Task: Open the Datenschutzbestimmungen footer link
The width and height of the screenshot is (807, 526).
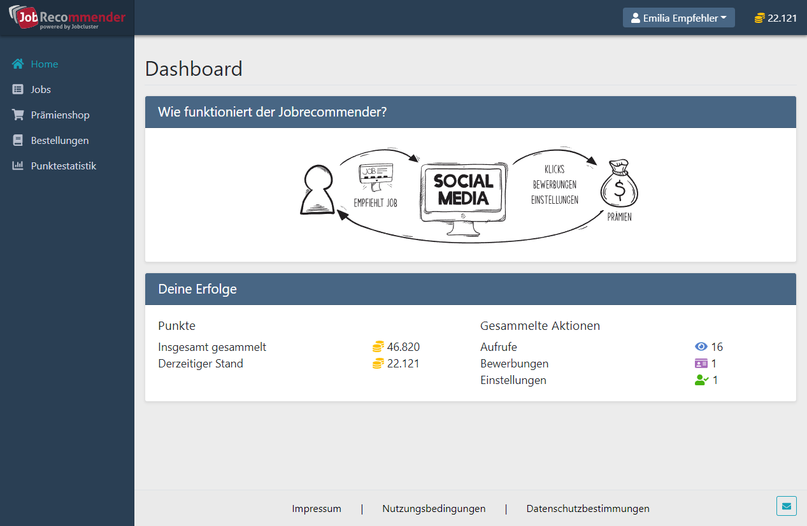Action: click(x=588, y=509)
